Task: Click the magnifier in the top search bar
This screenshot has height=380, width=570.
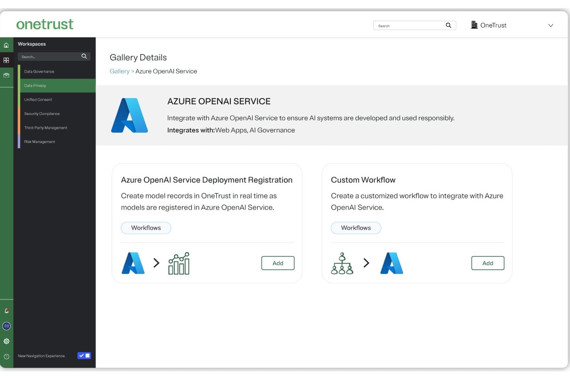Action: (x=448, y=25)
